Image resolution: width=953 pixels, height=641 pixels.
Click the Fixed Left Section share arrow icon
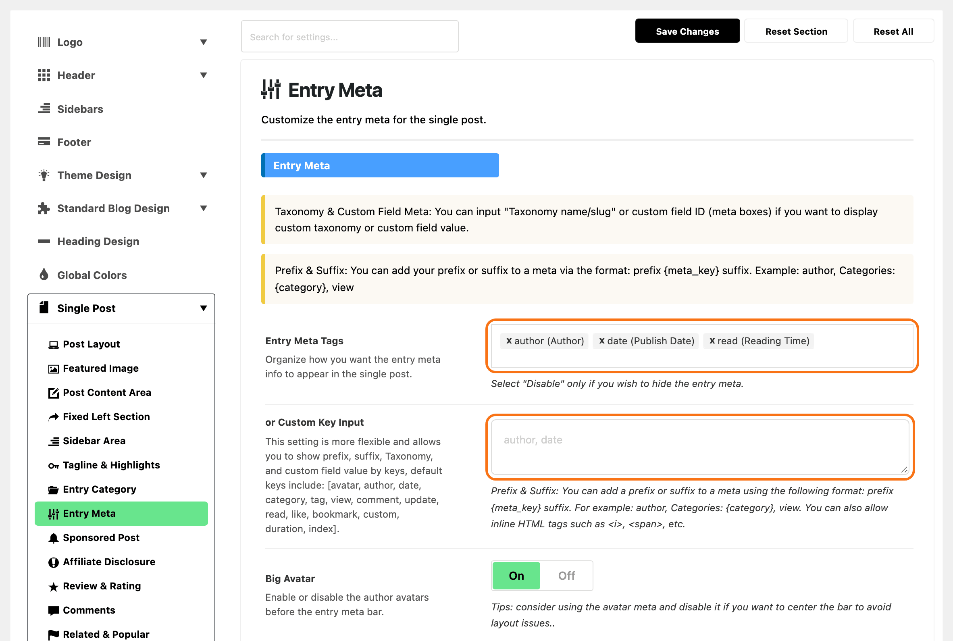click(x=54, y=417)
